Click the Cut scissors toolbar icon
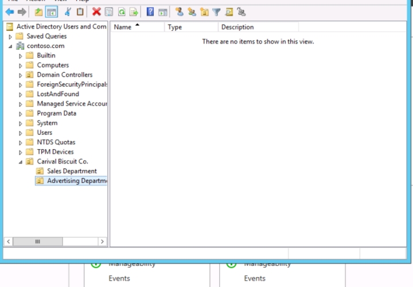The image size is (413, 287). 68,12
